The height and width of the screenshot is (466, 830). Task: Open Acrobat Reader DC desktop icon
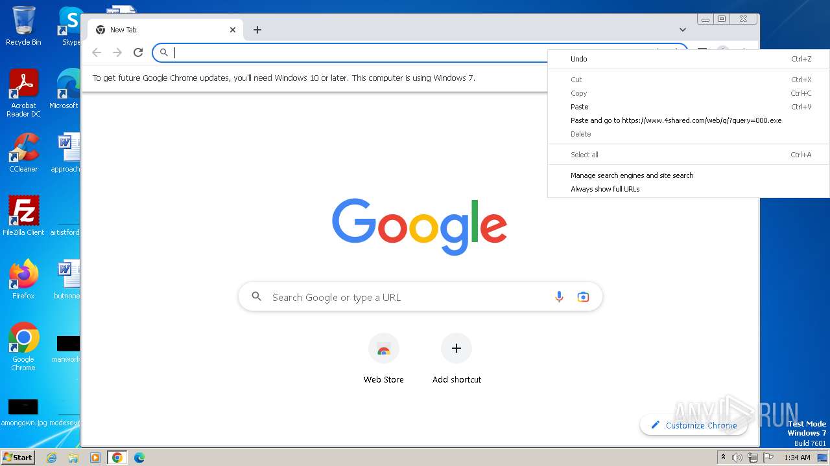pos(23,94)
